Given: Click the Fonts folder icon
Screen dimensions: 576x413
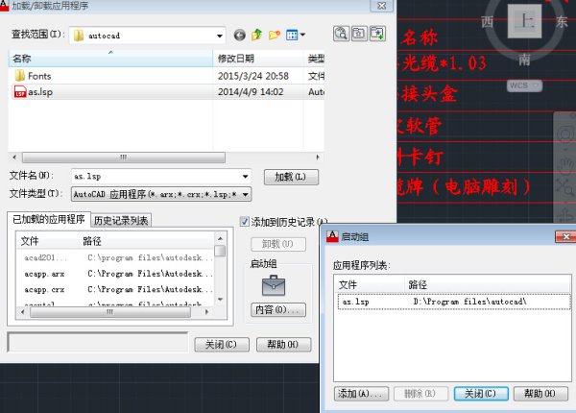Looking at the screenshot, I should 20,76.
